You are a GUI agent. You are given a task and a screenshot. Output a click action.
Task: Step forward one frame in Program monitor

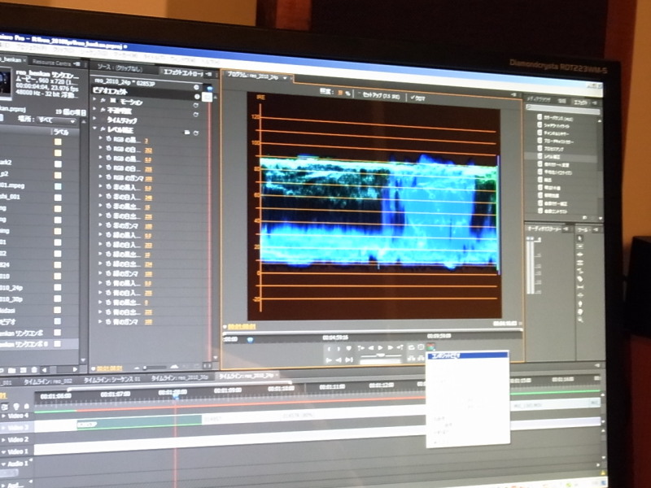point(391,348)
